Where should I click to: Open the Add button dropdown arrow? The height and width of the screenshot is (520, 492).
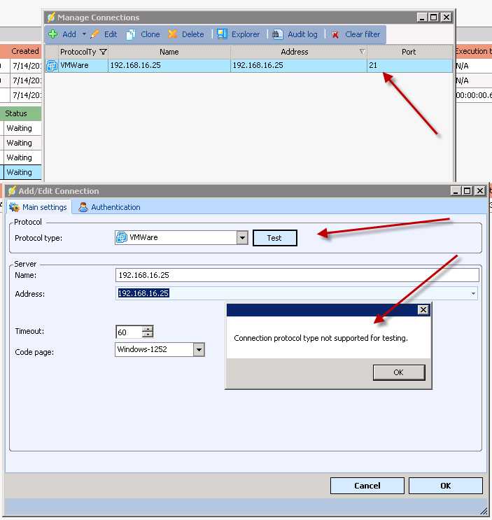point(84,34)
